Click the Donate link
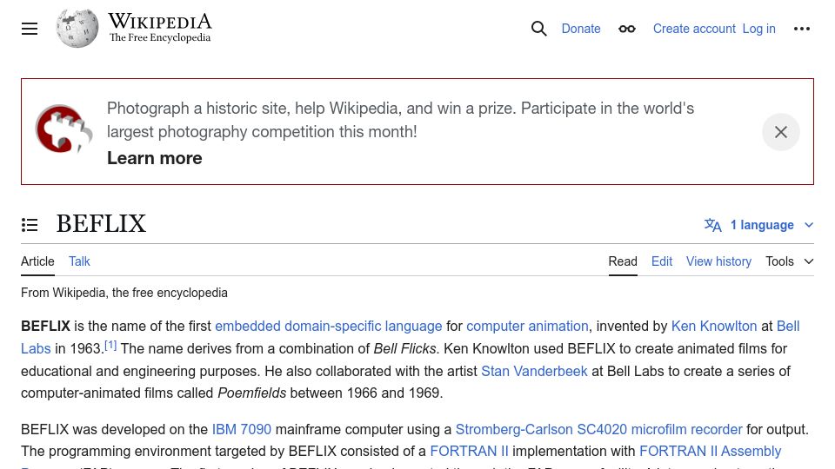The image size is (835, 469). point(581,29)
